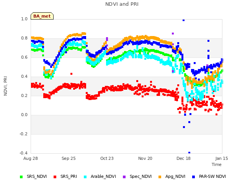Click the purple Spec_NDVI point near 0.85
The image size is (245, 184).
click(x=173, y=33)
